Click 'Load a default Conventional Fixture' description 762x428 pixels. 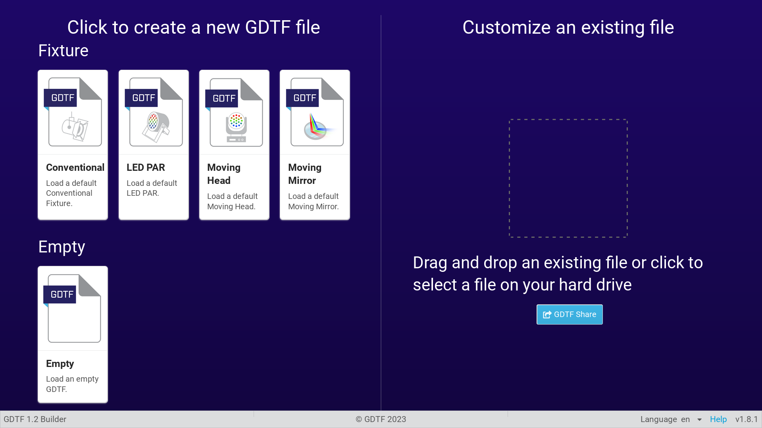pos(71,193)
